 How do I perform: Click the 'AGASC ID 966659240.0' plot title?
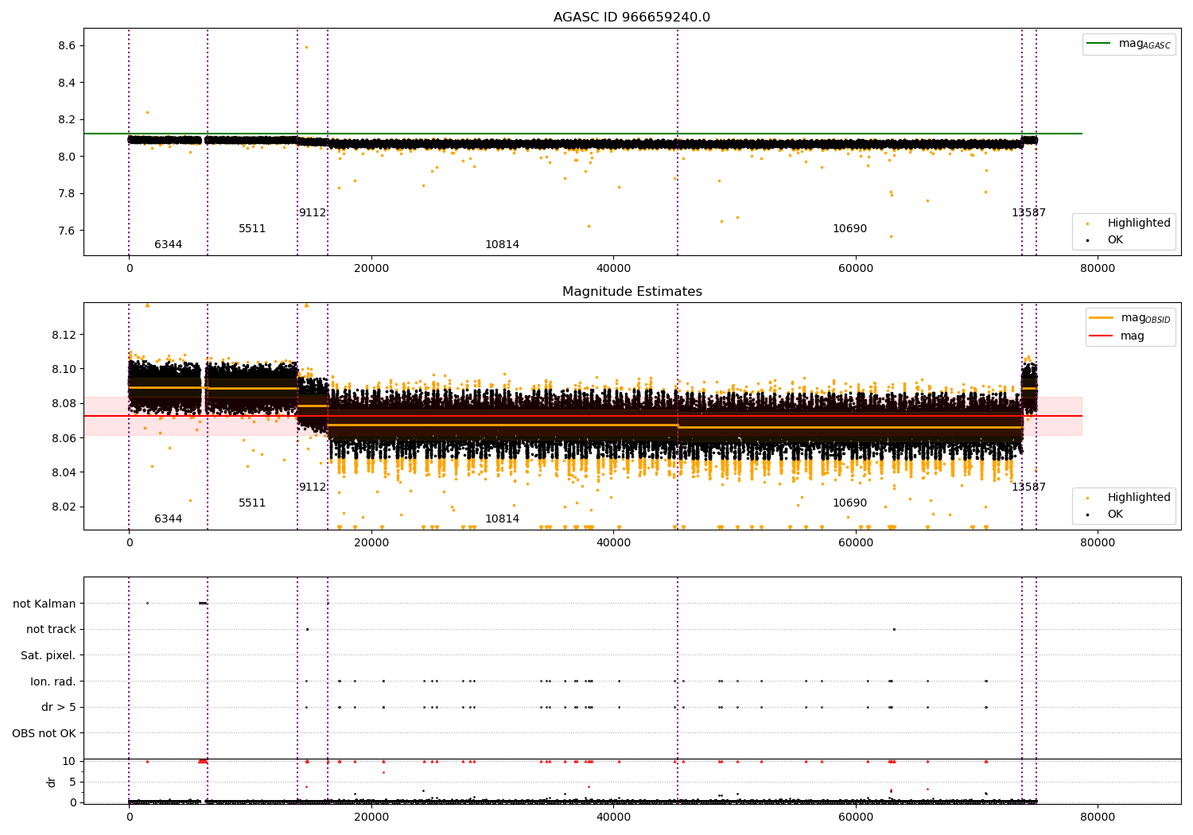pyautogui.click(x=631, y=17)
